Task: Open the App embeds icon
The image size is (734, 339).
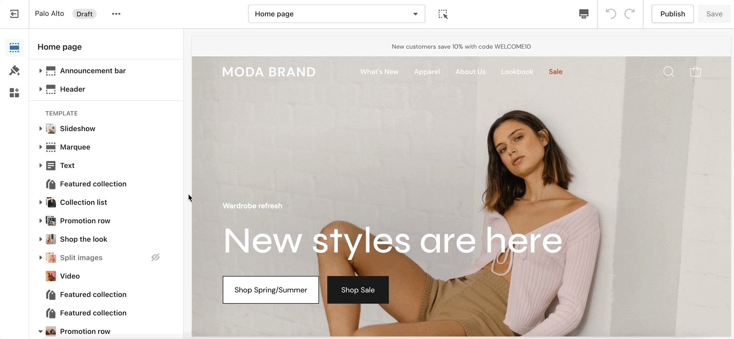Action: [14, 93]
